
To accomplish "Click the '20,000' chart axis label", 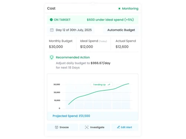I will [57, 92].
